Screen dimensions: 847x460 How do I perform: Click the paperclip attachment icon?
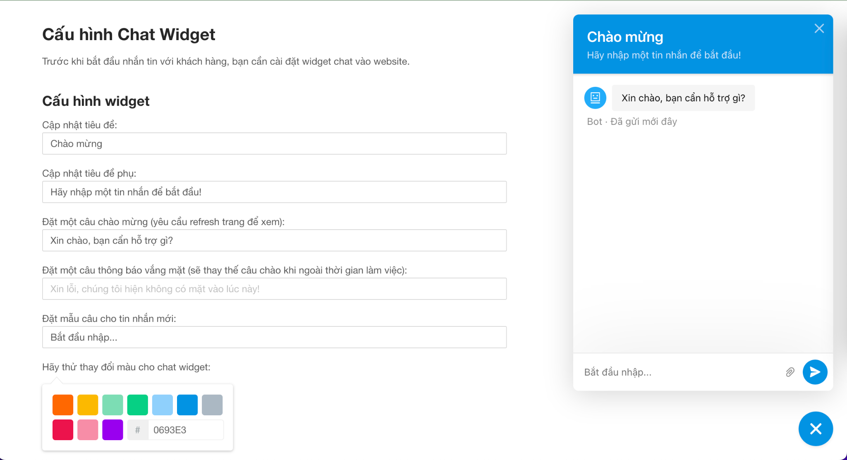pos(790,372)
